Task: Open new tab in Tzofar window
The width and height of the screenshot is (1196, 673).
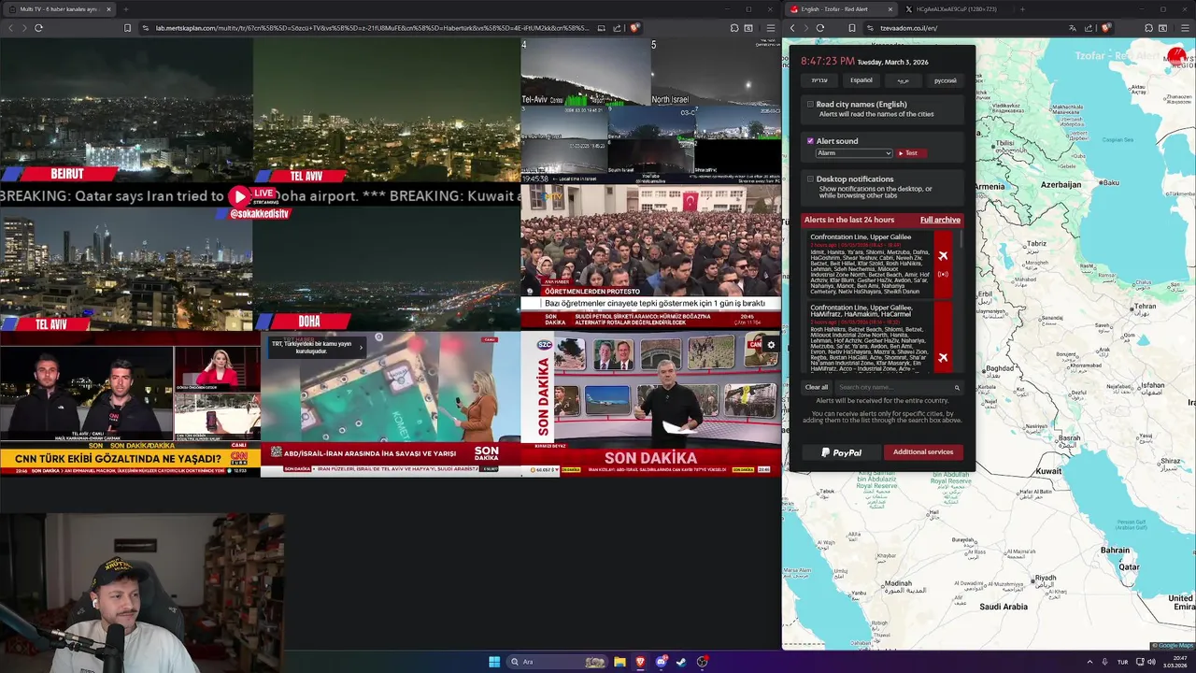Action: (1022, 9)
